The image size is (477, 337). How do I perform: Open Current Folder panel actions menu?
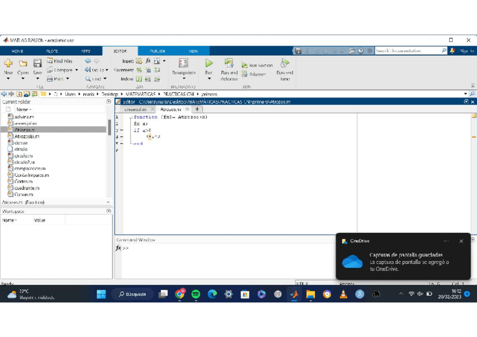coord(109,102)
